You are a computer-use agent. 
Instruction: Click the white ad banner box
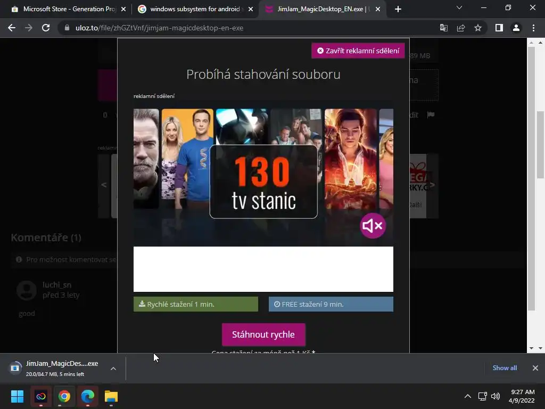tap(263, 269)
